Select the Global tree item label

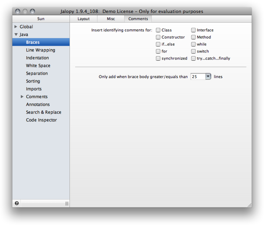click(x=26, y=27)
